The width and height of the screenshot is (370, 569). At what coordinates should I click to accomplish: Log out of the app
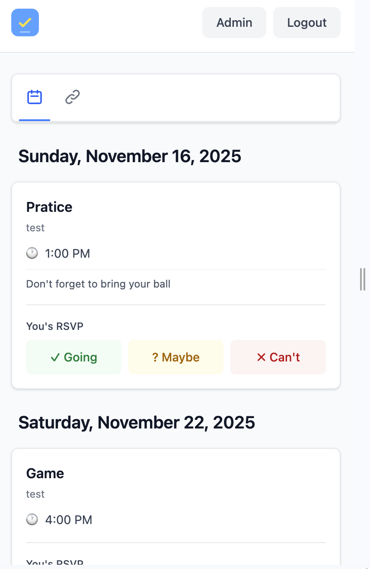coord(306,22)
